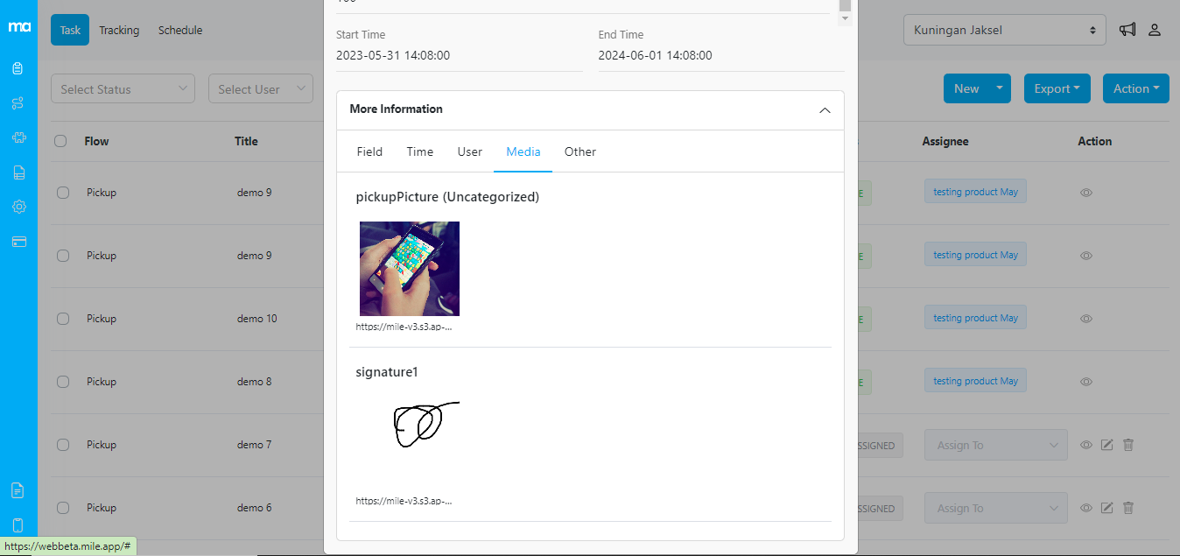Click the edit icon for demo 7
This screenshot has height=556, width=1180.
coord(1106,445)
